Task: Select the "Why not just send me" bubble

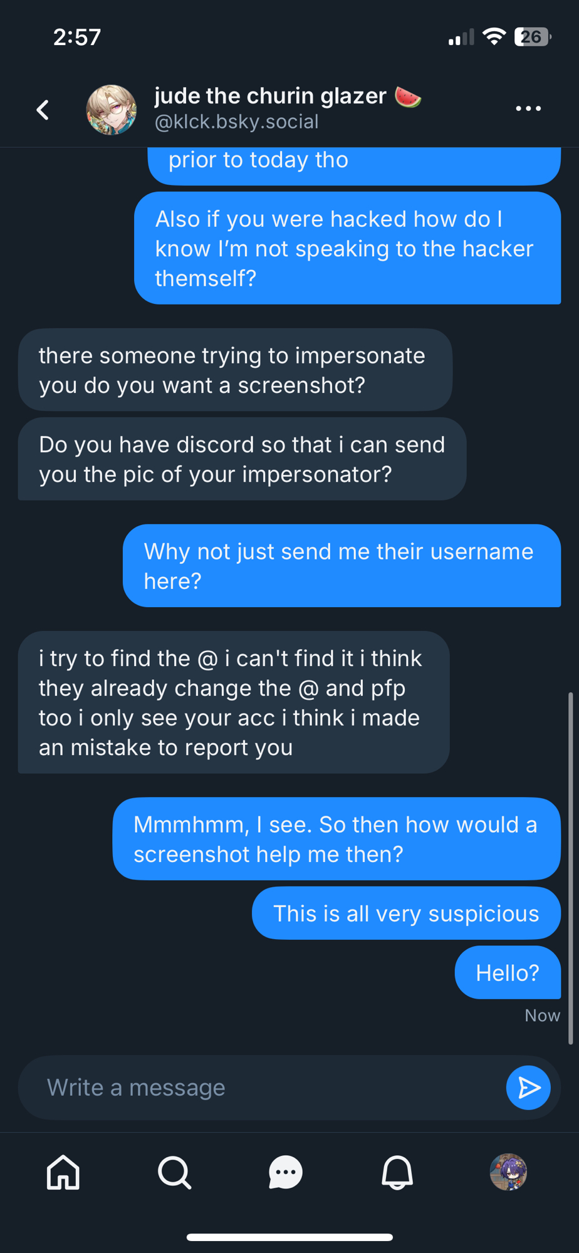Action: coord(342,566)
